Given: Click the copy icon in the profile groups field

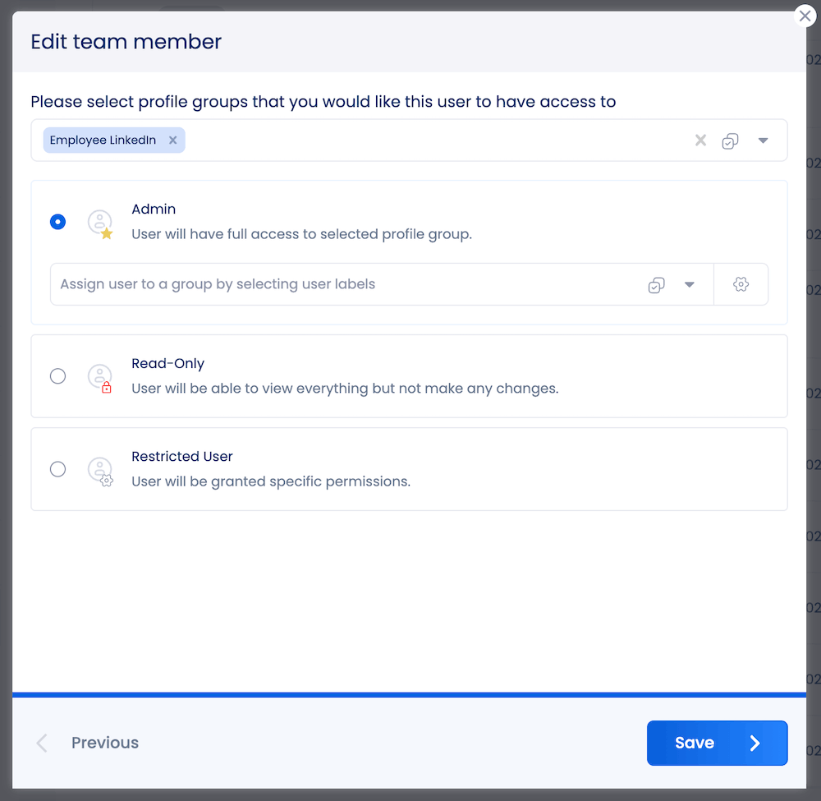Looking at the screenshot, I should point(730,140).
